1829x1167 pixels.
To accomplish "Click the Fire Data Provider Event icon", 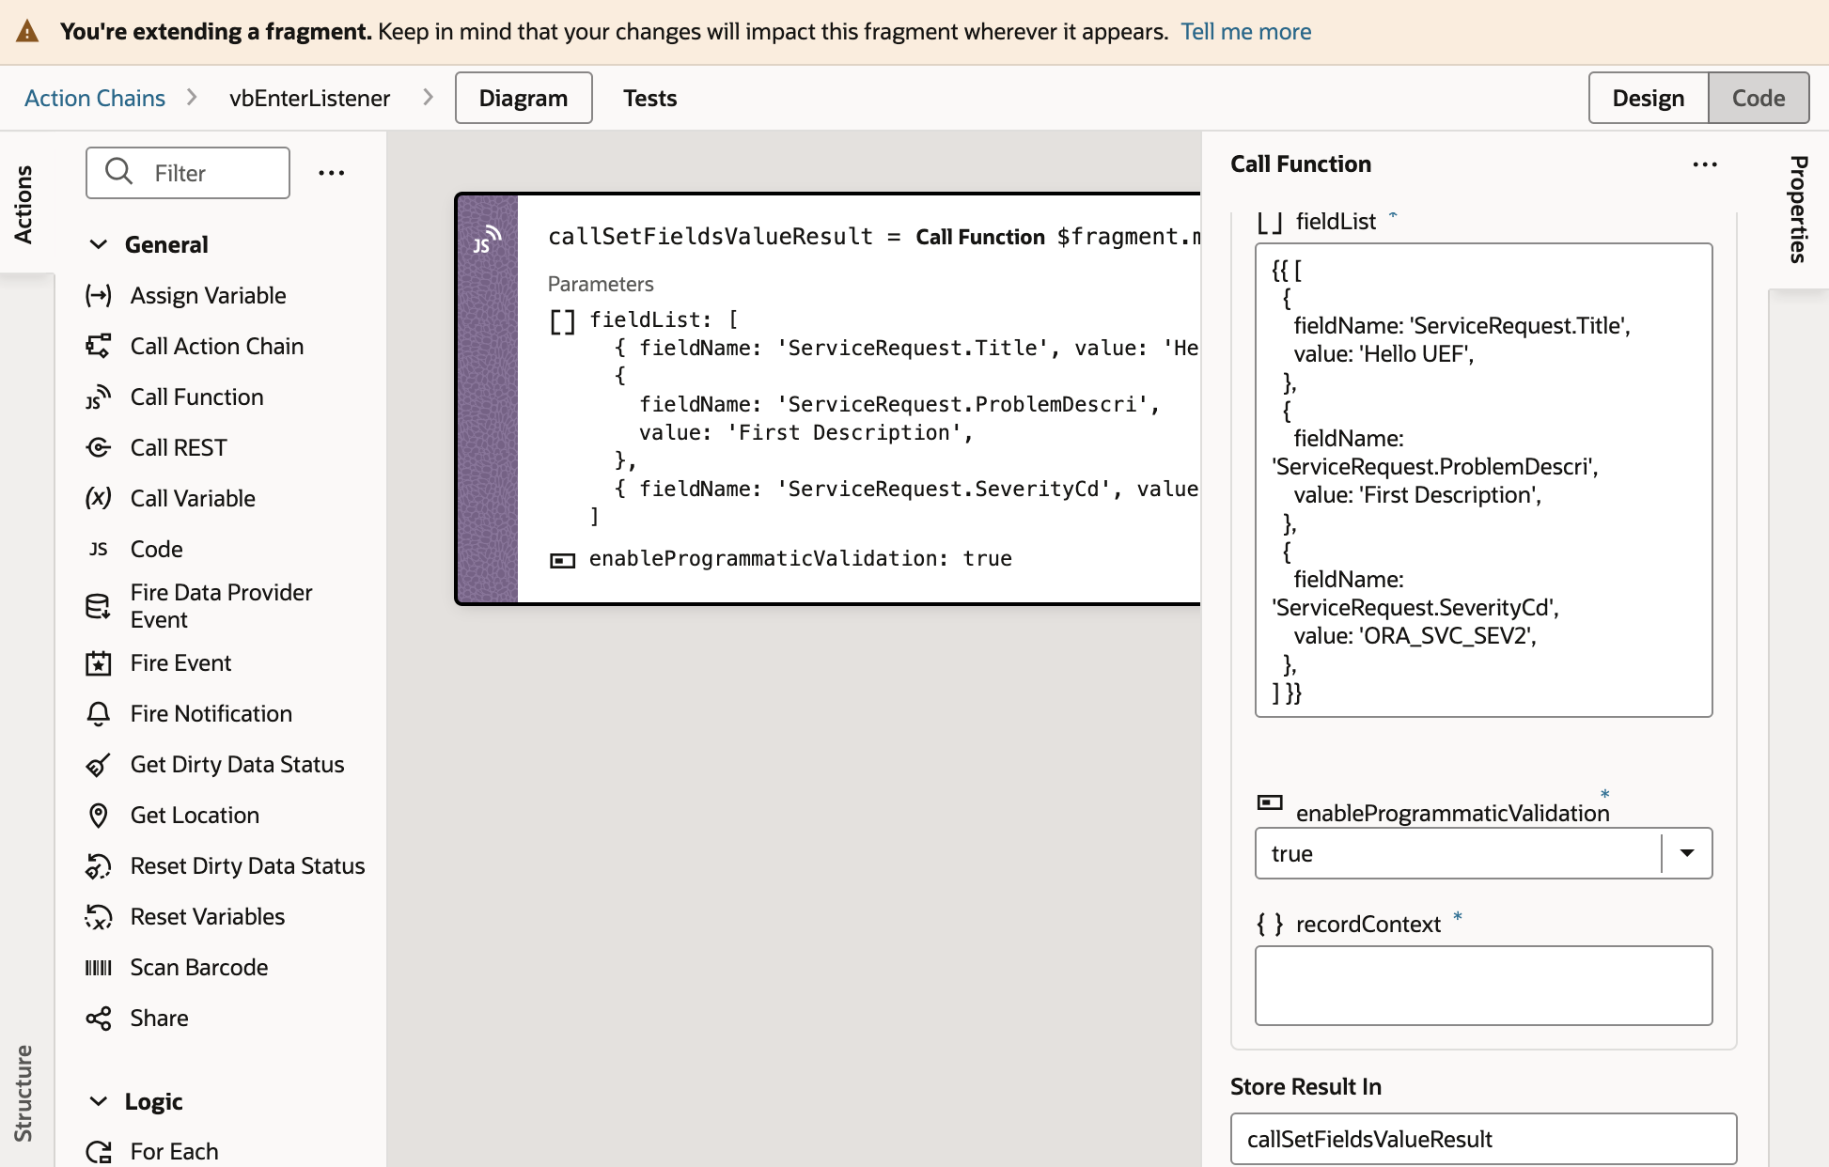I will click(99, 606).
